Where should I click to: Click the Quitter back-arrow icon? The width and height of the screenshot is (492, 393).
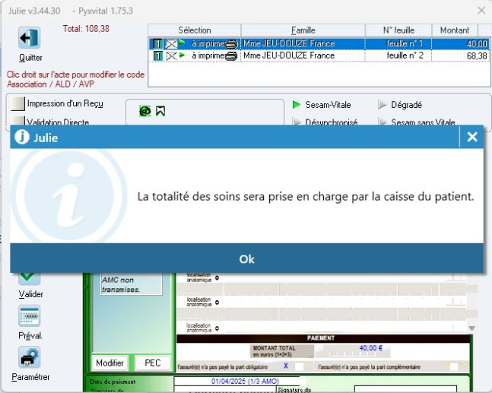coord(29,39)
